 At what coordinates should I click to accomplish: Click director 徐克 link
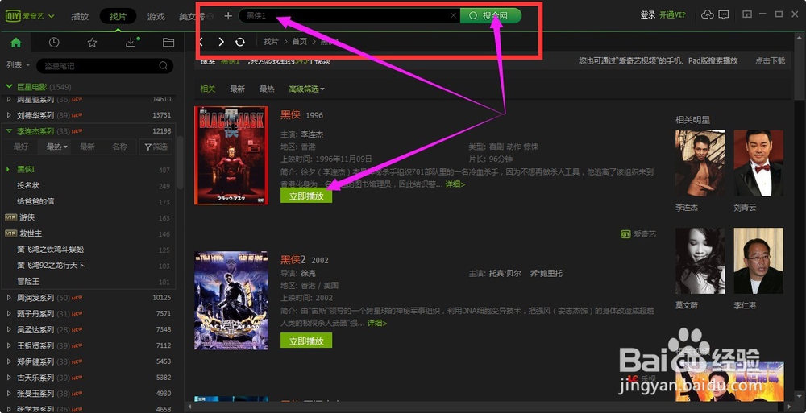(309, 273)
